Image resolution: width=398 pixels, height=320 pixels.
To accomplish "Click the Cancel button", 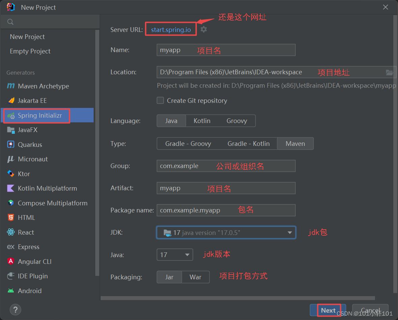I will tap(370, 310).
